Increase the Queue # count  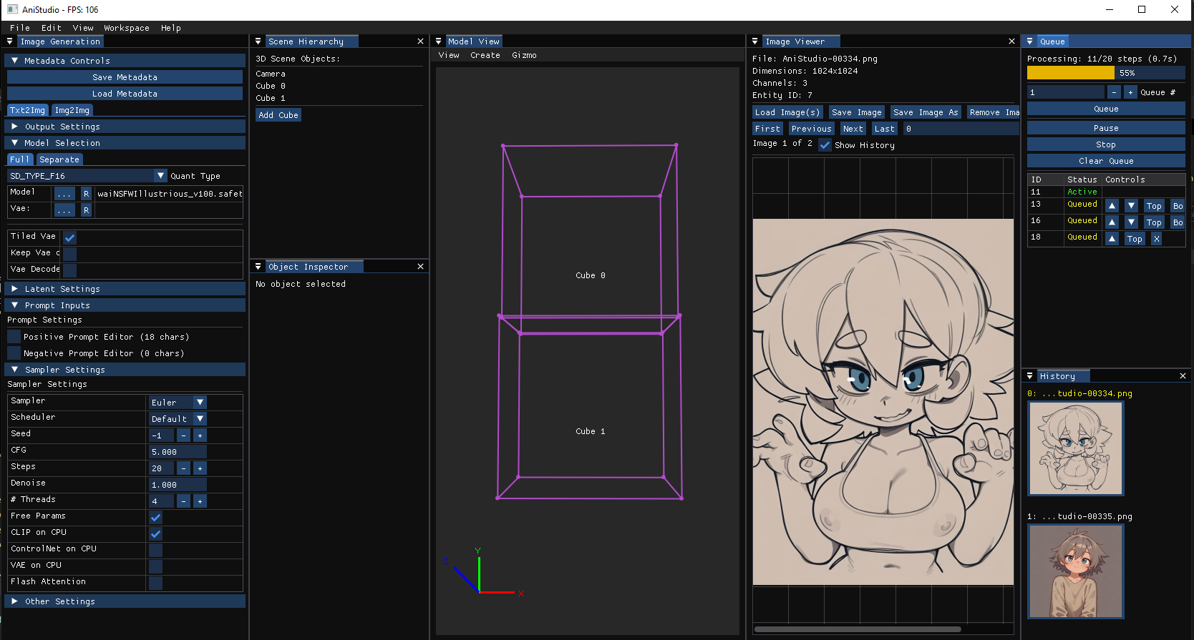coord(1130,92)
